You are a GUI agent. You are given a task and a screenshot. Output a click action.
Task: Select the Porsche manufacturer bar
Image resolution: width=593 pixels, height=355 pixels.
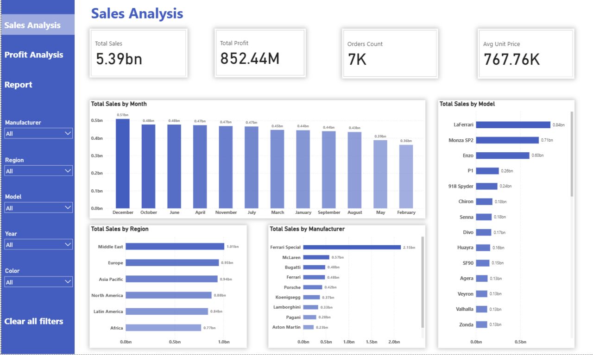313,287
